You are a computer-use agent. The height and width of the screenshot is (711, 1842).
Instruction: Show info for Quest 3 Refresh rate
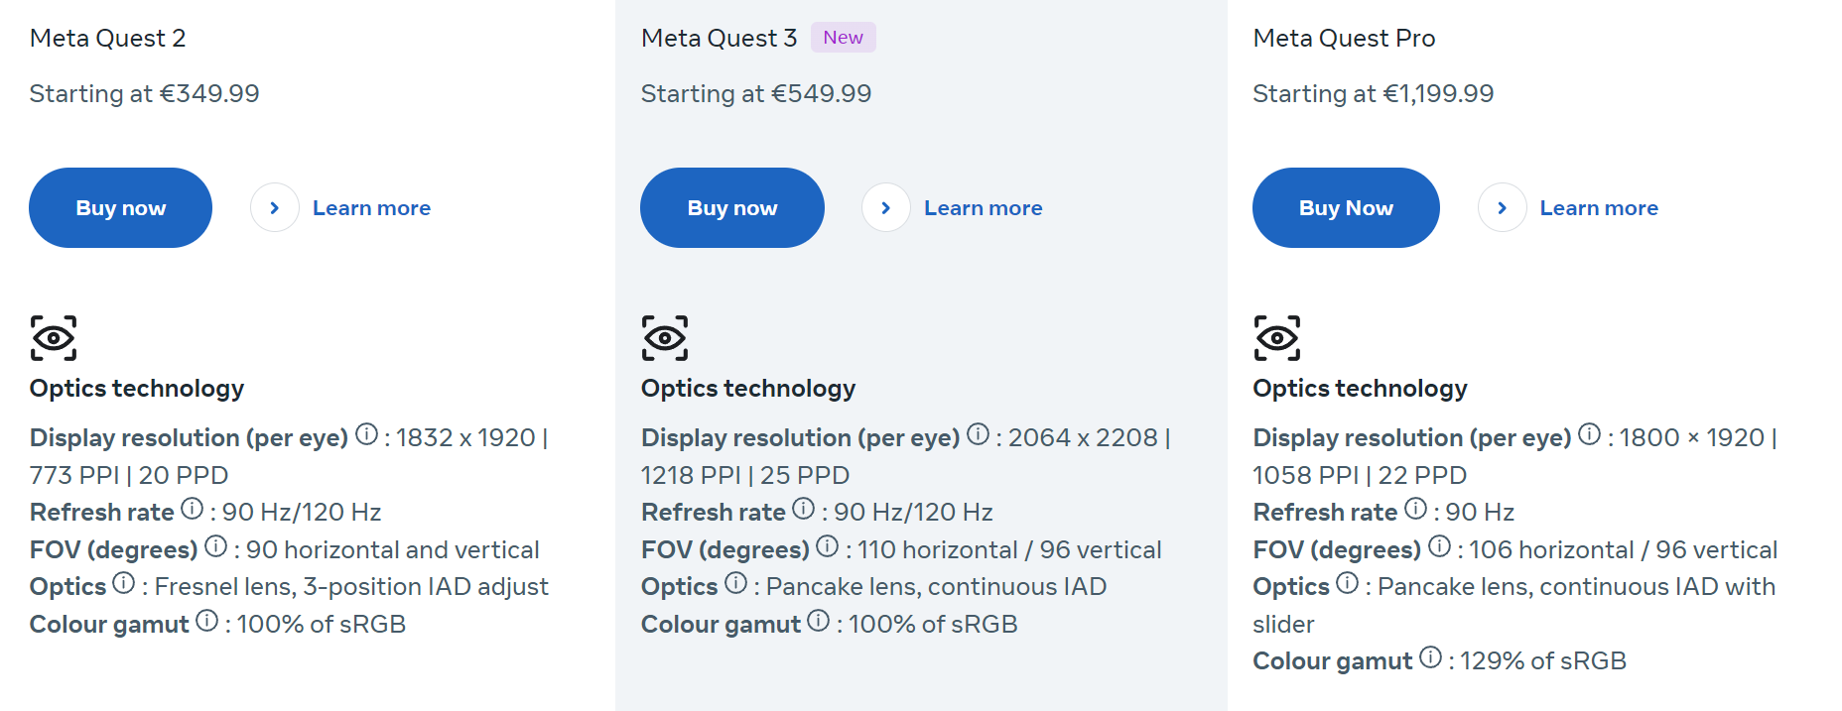point(803,509)
